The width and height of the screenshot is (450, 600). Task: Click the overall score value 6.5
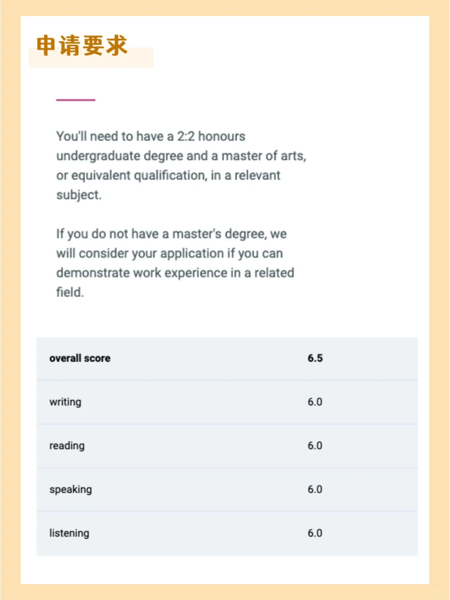tap(315, 358)
